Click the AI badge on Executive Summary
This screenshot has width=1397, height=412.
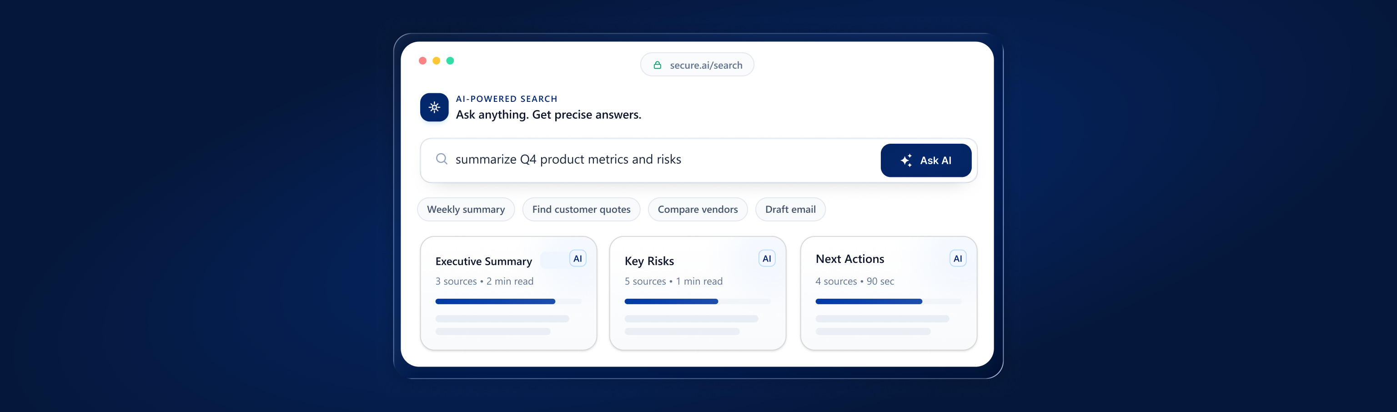[578, 259]
